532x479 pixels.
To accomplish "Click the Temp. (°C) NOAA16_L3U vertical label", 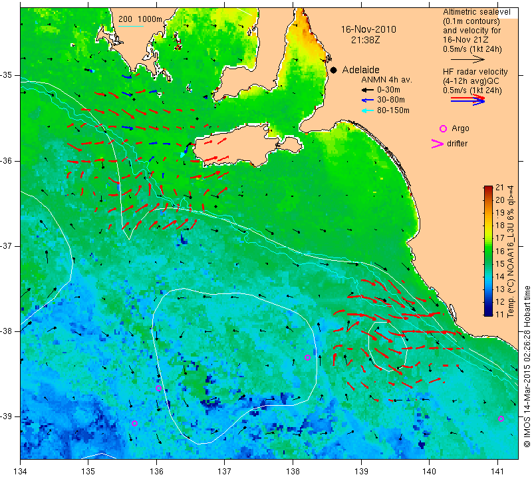I will pyautogui.click(x=510, y=251).
